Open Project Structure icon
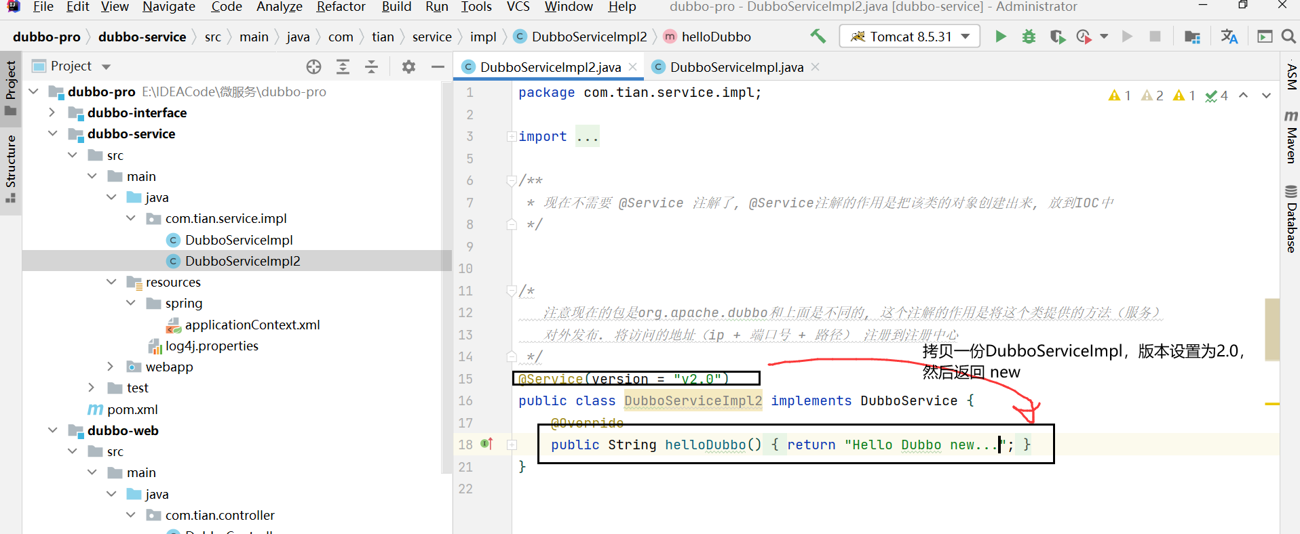Viewport: 1300px width, 534px height. click(1192, 36)
